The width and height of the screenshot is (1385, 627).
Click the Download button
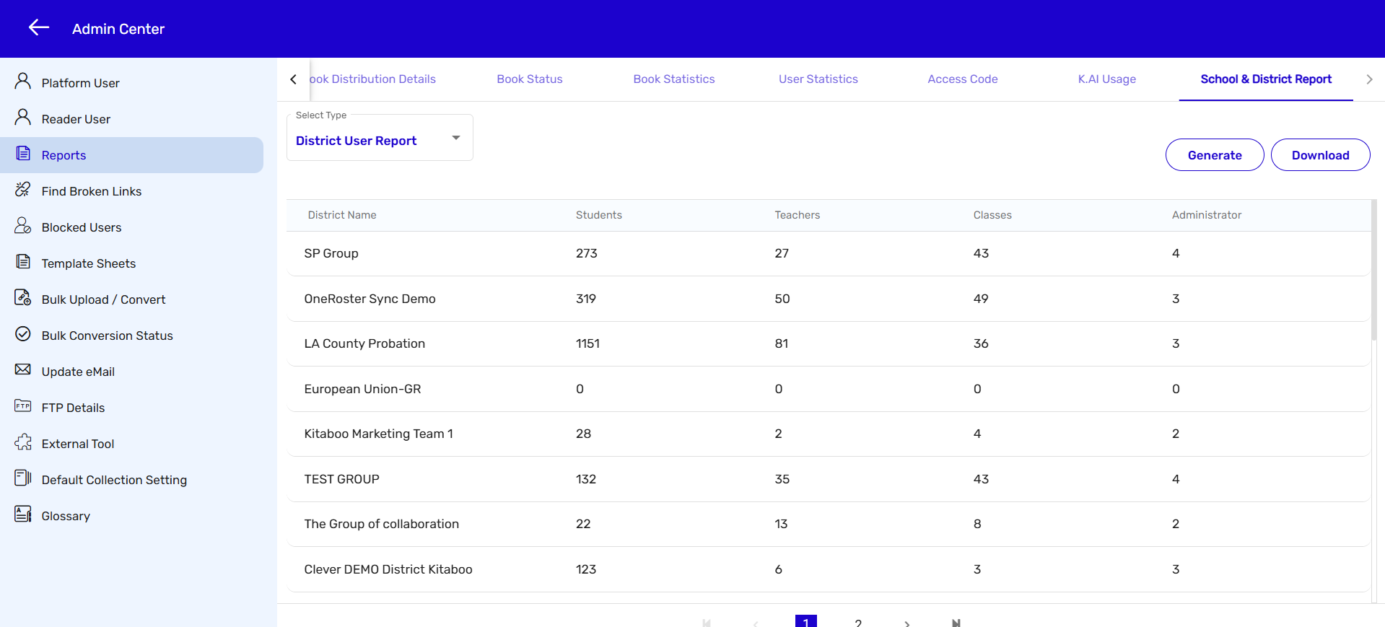point(1319,155)
